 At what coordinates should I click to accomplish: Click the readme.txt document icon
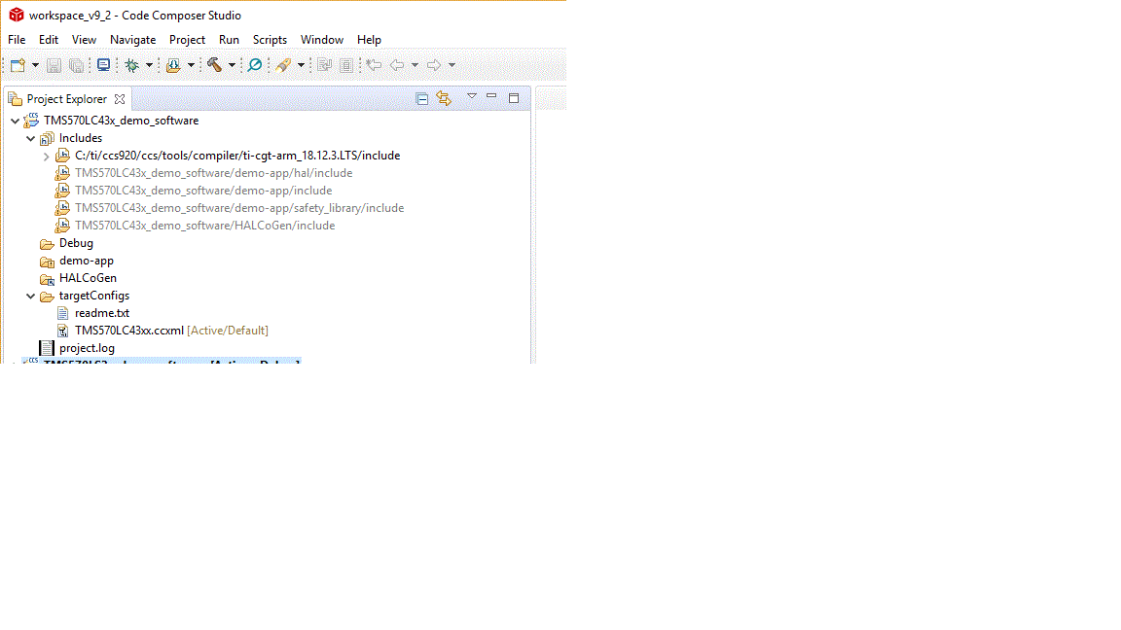(x=63, y=314)
